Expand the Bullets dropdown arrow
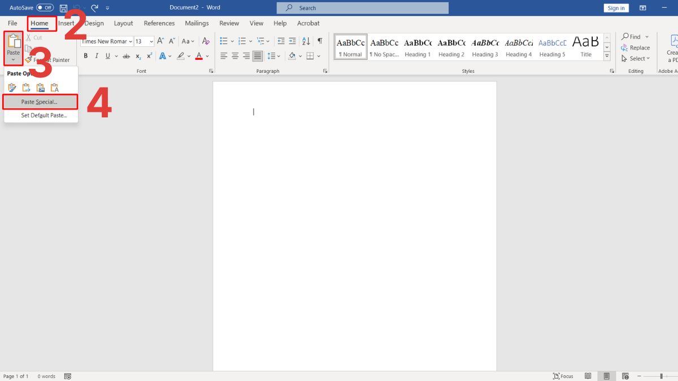The height and width of the screenshot is (381, 678). tap(231, 41)
